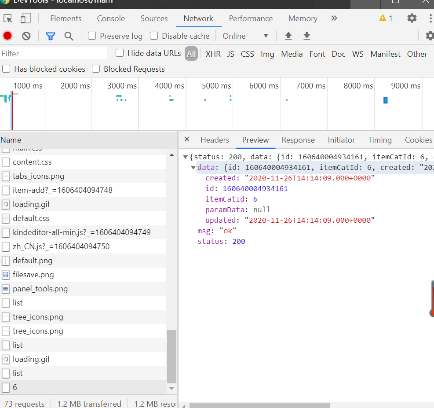The image size is (434, 408).
Task: Click the Name column header
Action: (88, 140)
